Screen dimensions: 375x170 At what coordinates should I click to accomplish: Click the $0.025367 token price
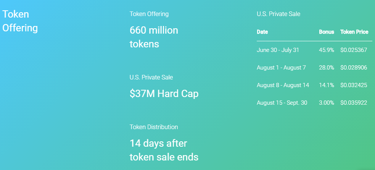(354, 50)
